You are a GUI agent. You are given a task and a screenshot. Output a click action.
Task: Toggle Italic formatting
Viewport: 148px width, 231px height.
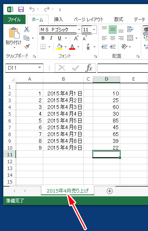51,38
